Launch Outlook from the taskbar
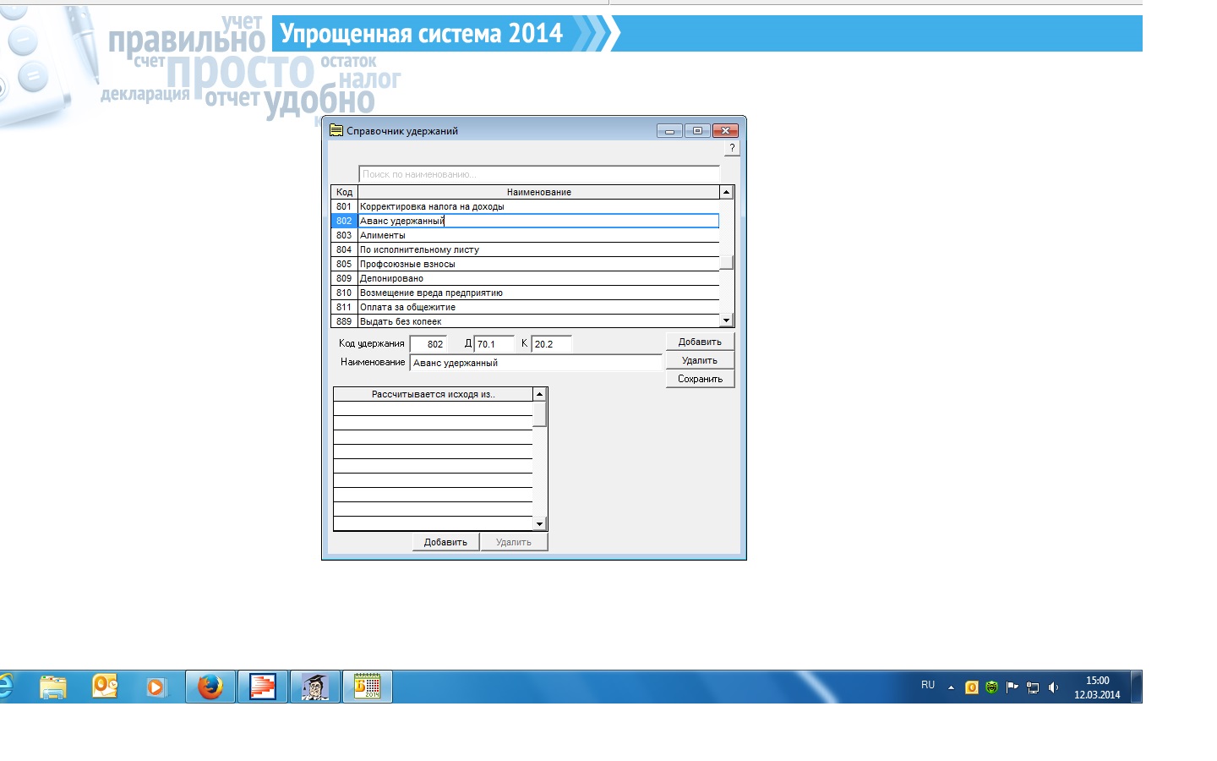 tap(105, 687)
